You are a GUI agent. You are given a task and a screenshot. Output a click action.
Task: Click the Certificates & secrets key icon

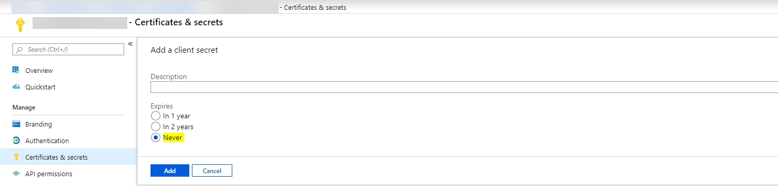[x=16, y=157]
